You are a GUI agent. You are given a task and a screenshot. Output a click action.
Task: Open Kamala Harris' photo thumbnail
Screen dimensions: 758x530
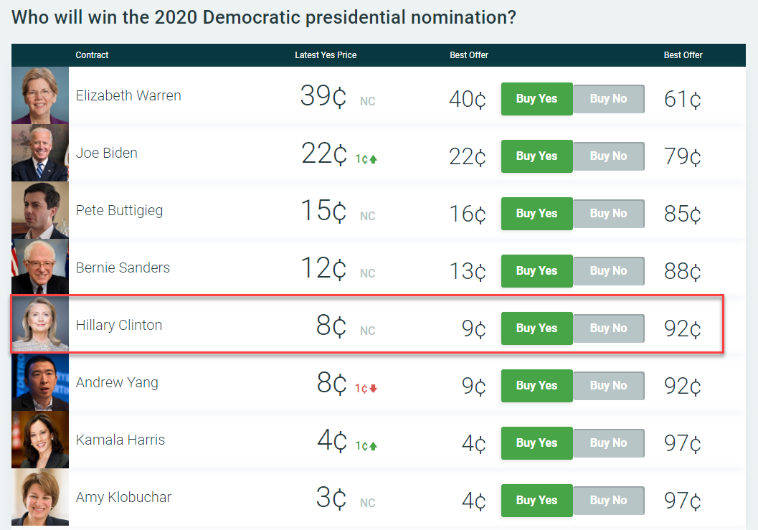[x=40, y=440]
